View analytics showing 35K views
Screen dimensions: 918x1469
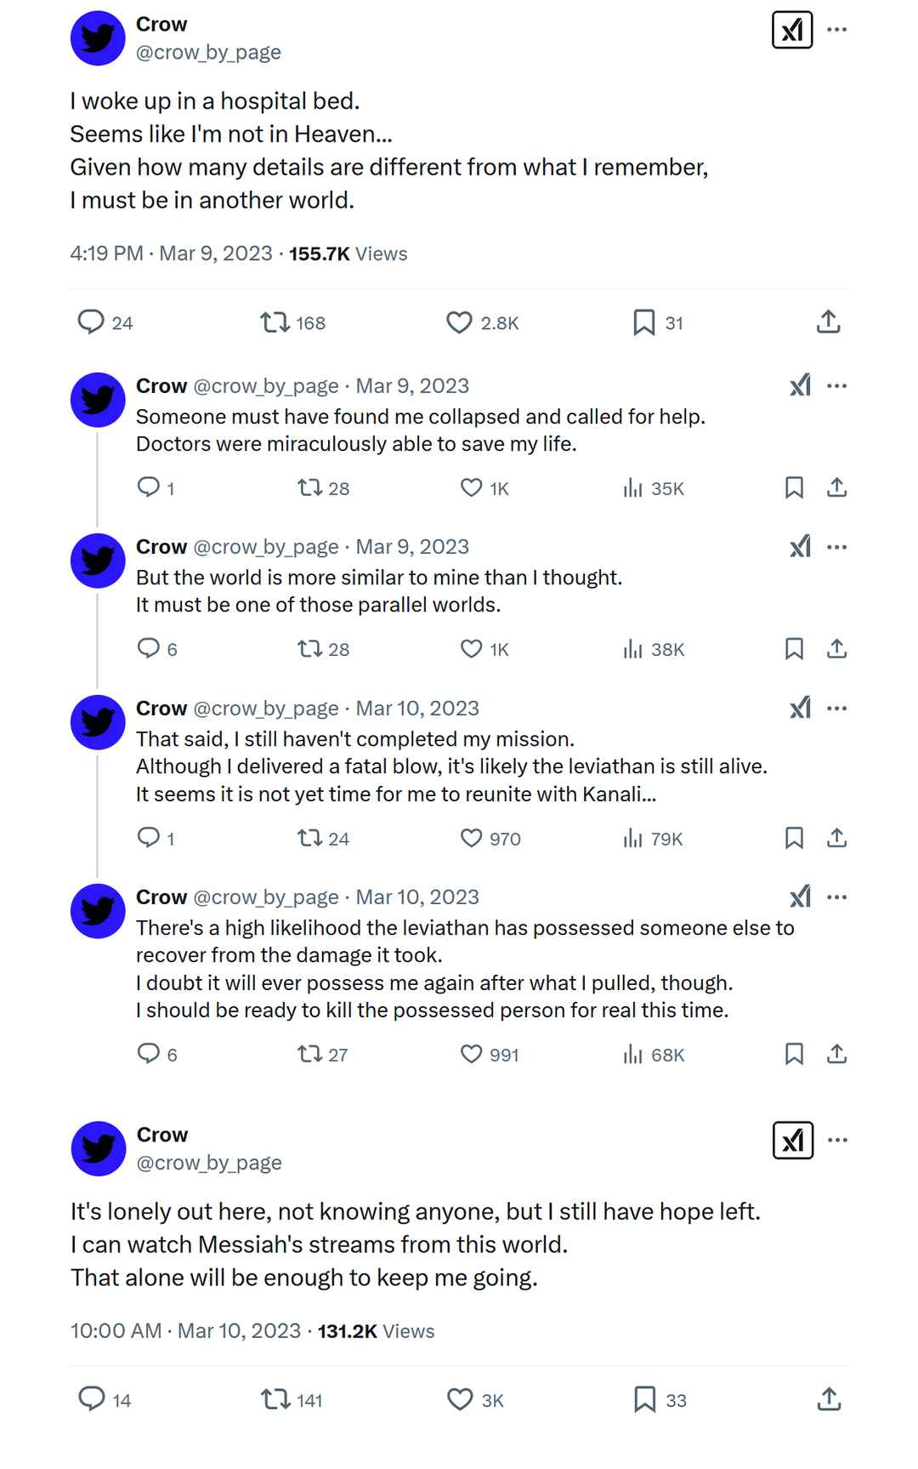point(653,488)
